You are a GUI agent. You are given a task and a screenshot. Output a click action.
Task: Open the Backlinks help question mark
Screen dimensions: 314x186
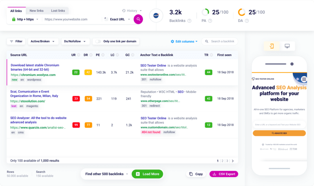coord(189,21)
